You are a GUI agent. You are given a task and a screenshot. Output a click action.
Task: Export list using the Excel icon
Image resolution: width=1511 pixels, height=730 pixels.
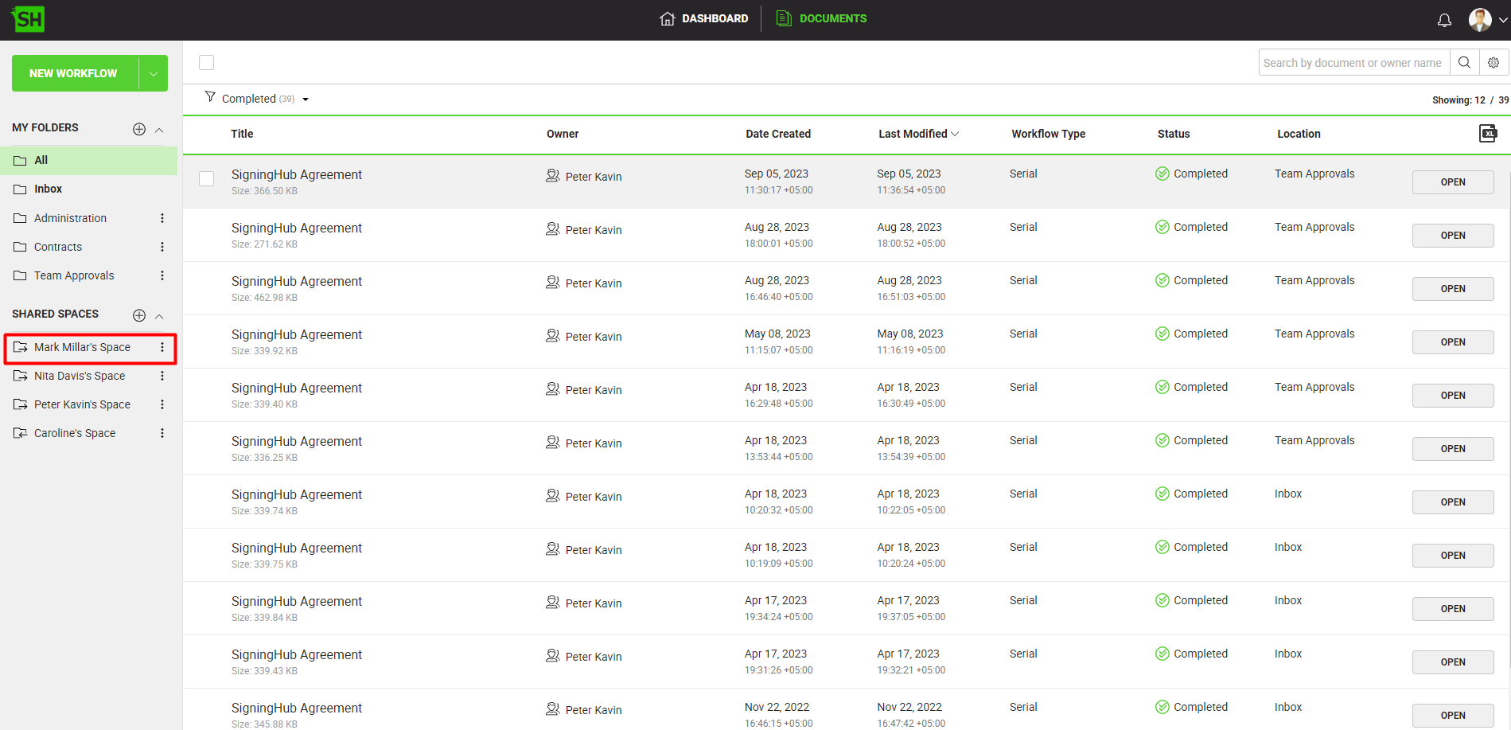click(x=1487, y=134)
